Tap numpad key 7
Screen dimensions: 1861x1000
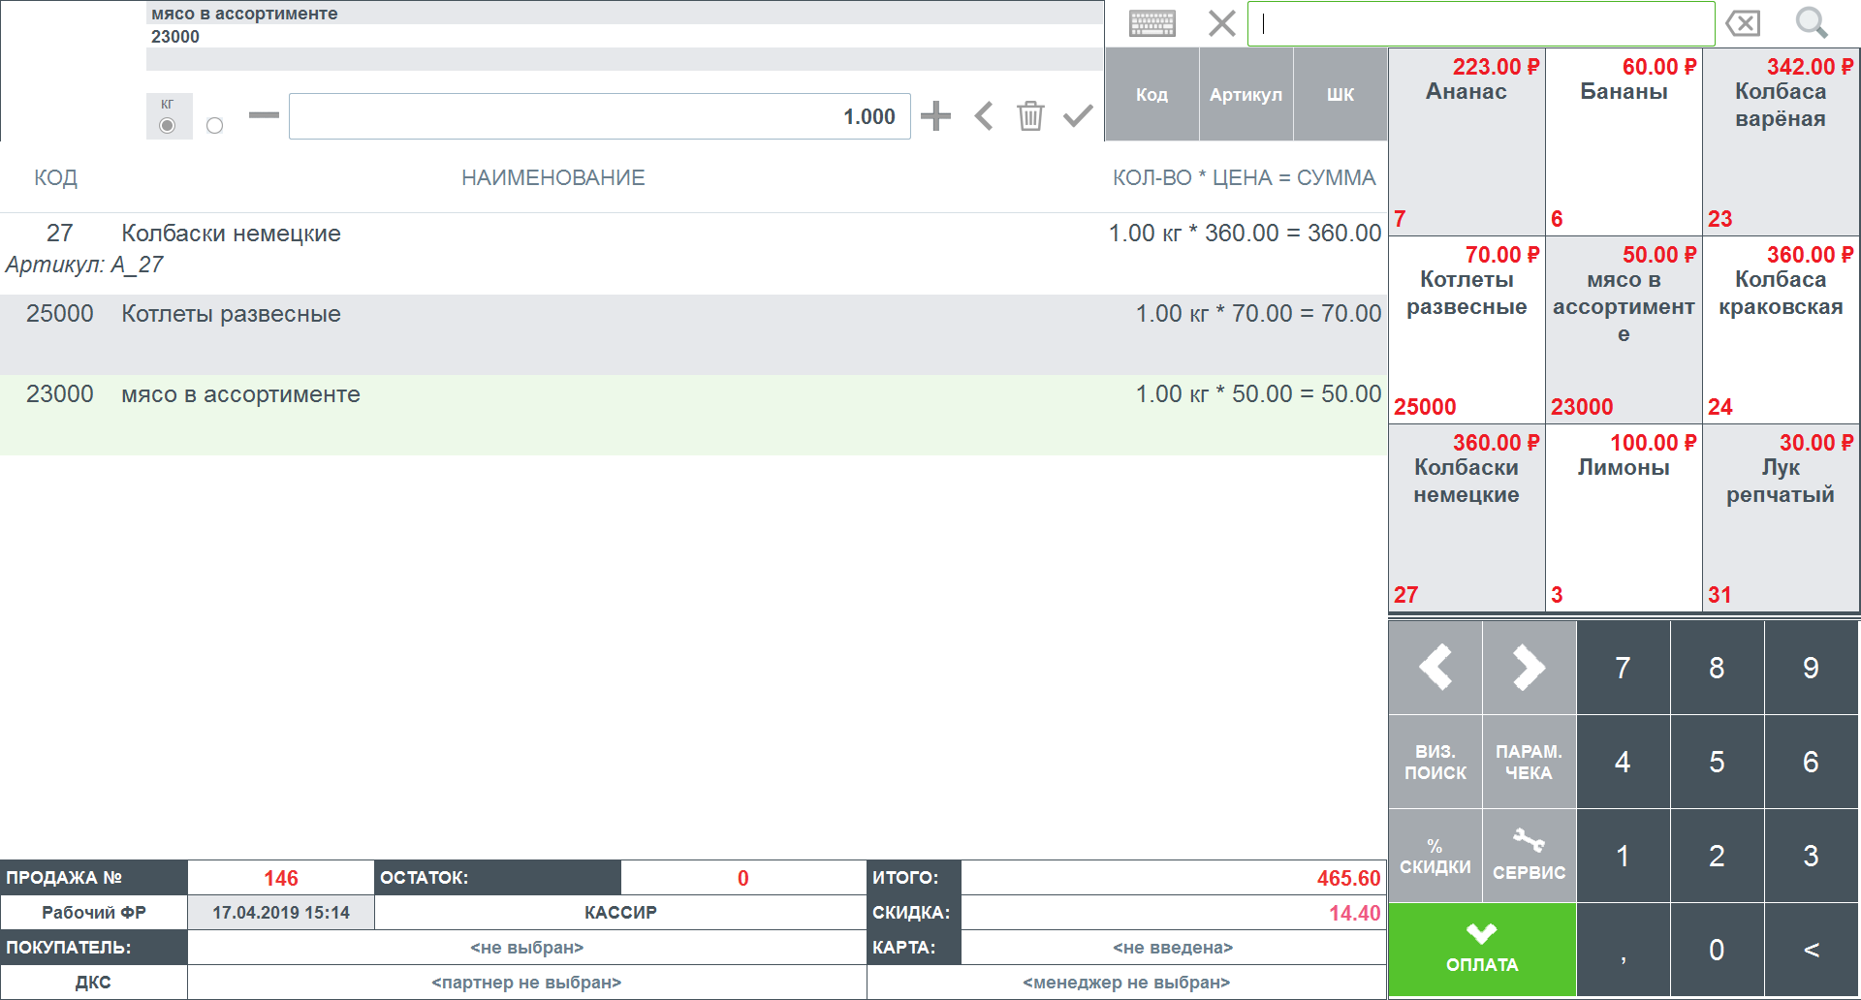coord(1623,668)
